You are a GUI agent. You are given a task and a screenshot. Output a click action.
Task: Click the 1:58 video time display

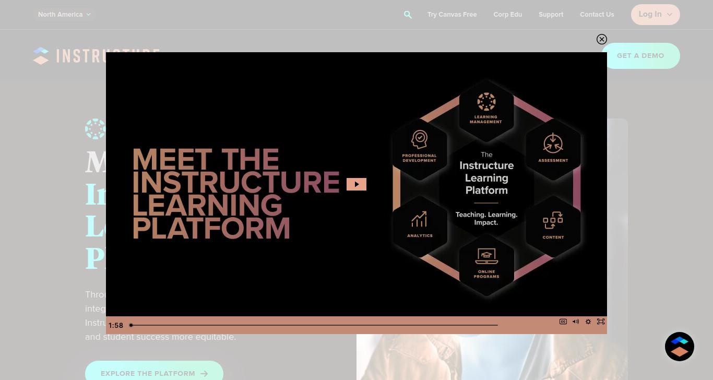click(x=116, y=325)
